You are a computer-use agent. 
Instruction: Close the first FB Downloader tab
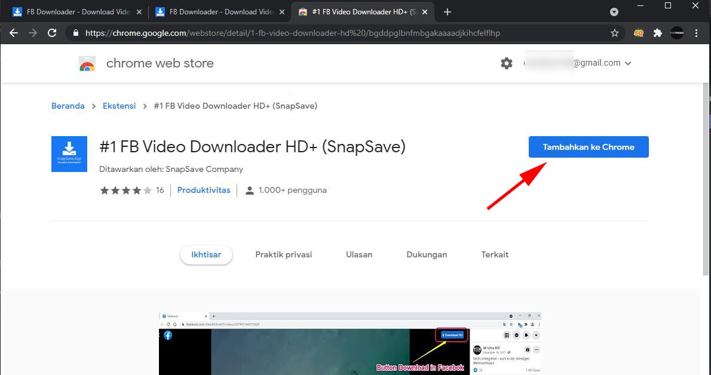(x=139, y=13)
